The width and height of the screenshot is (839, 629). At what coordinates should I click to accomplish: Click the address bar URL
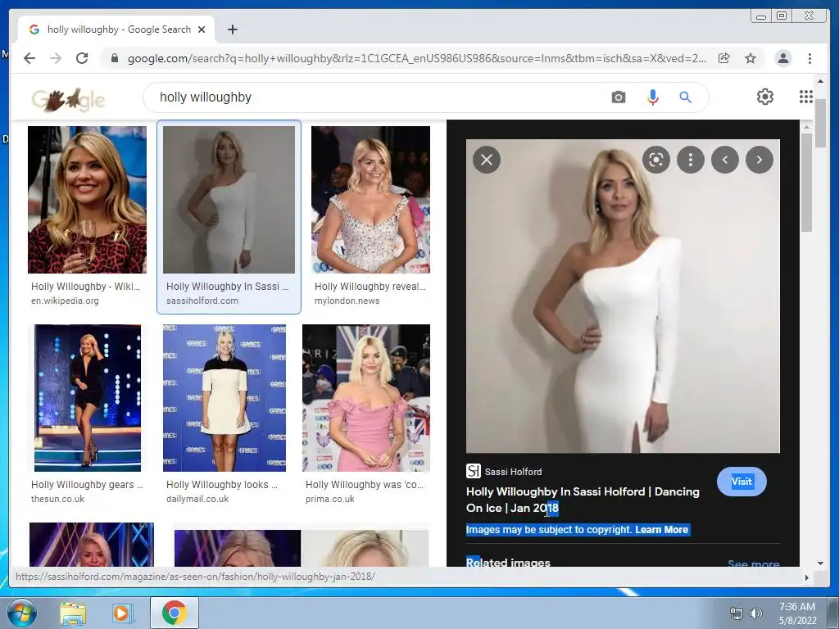tap(416, 58)
